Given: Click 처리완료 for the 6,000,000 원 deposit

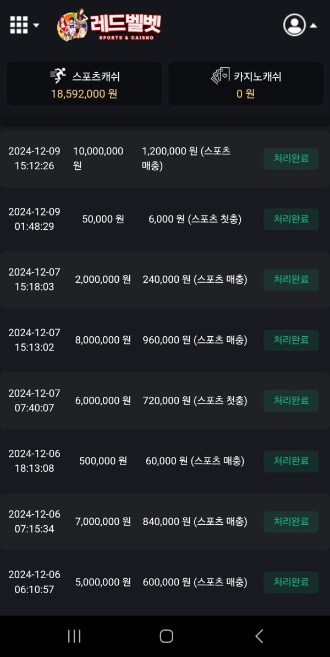Looking at the screenshot, I should click(x=291, y=401).
